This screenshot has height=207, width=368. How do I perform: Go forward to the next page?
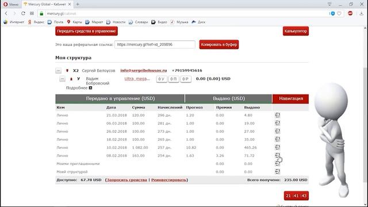(14, 13)
